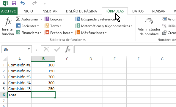Click the Insertar función fx icon
176x107 pixels.
(x=8, y=21)
